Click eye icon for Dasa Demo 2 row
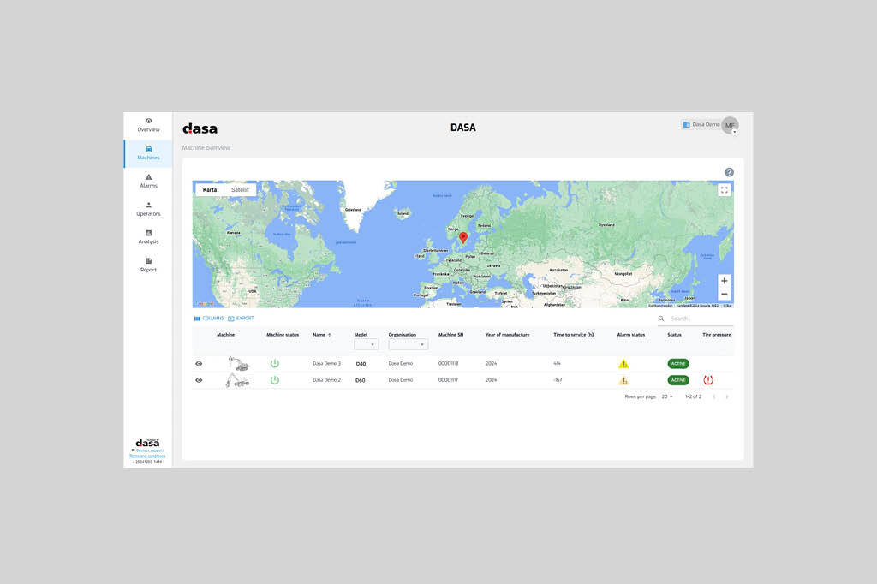Image resolution: width=877 pixels, height=584 pixels. pos(199,380)
